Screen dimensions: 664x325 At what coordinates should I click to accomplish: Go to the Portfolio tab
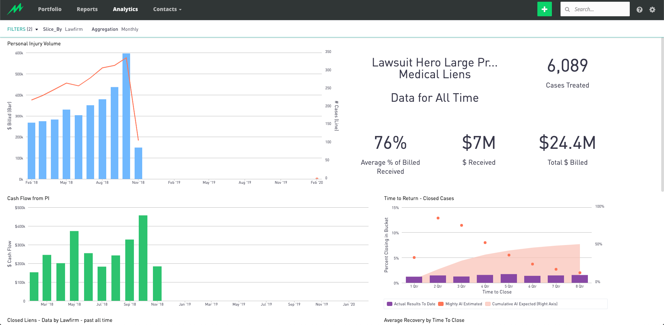[50, 9]
